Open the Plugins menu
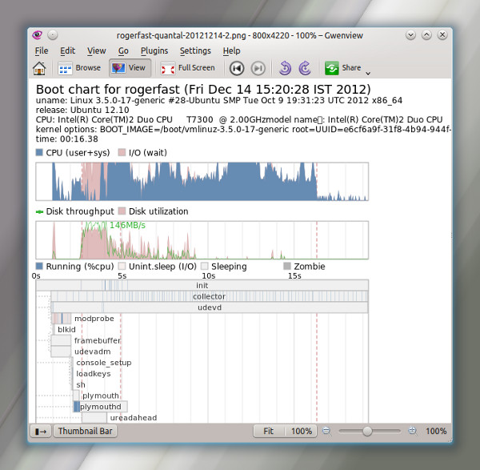Viewport: 480px width, 470px height. 154,51
